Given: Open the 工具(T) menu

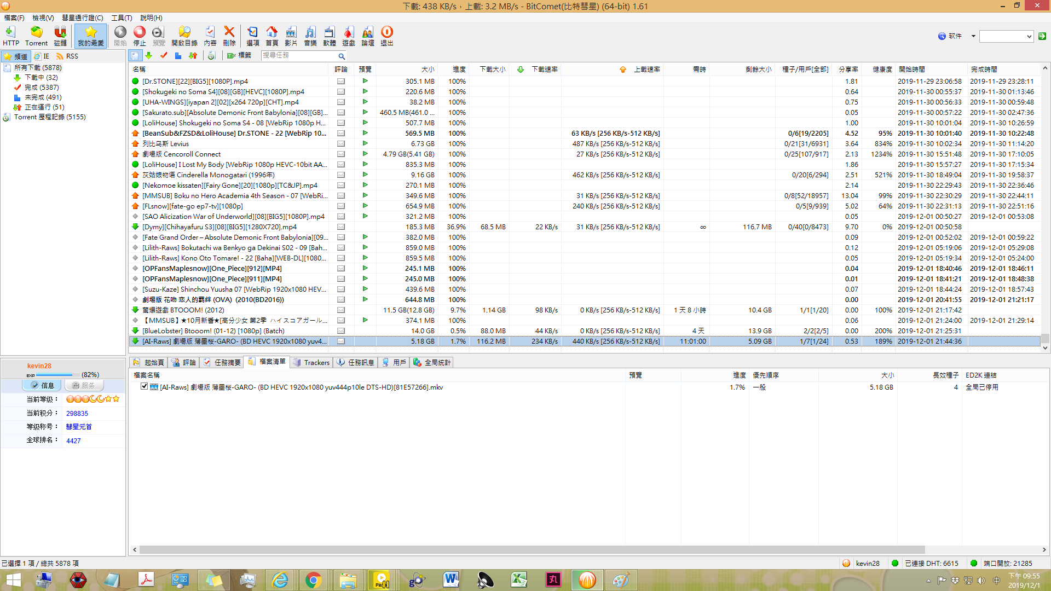Looking at the screenshot, I should 122,18.
